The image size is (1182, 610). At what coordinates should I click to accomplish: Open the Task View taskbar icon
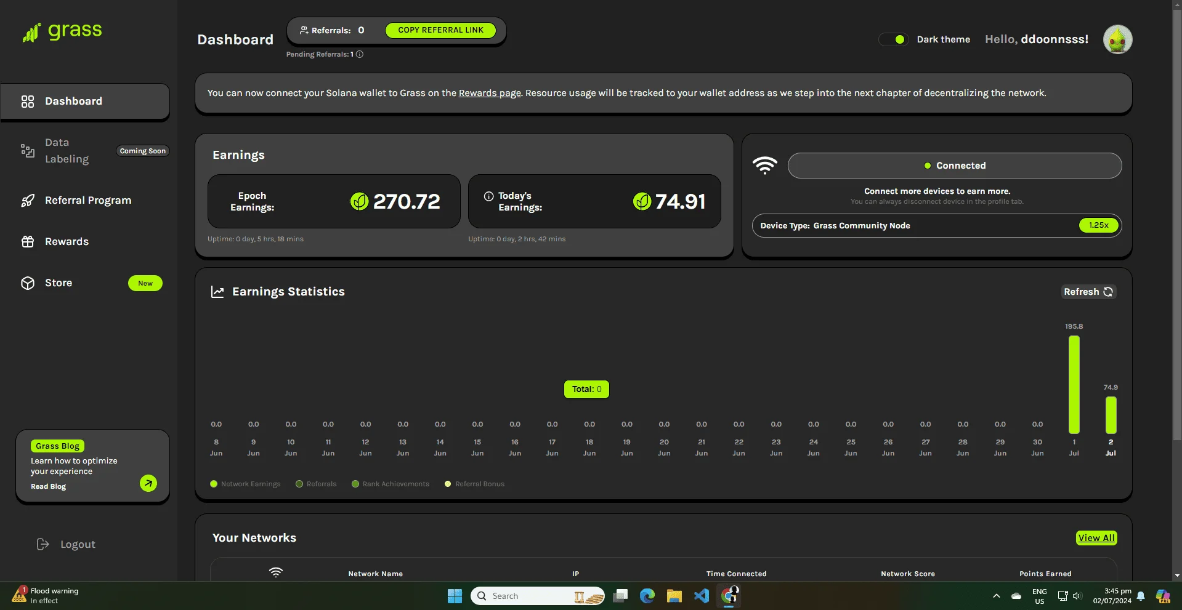pos(621,596)
